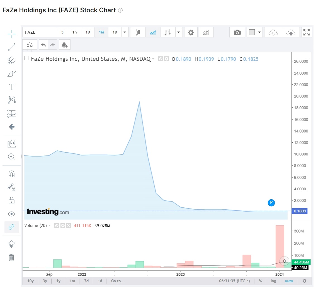The height and width of the screenshot is (290, 316).
Task: Select the crosshair cursor tool
Action: (x=12, y=34)
